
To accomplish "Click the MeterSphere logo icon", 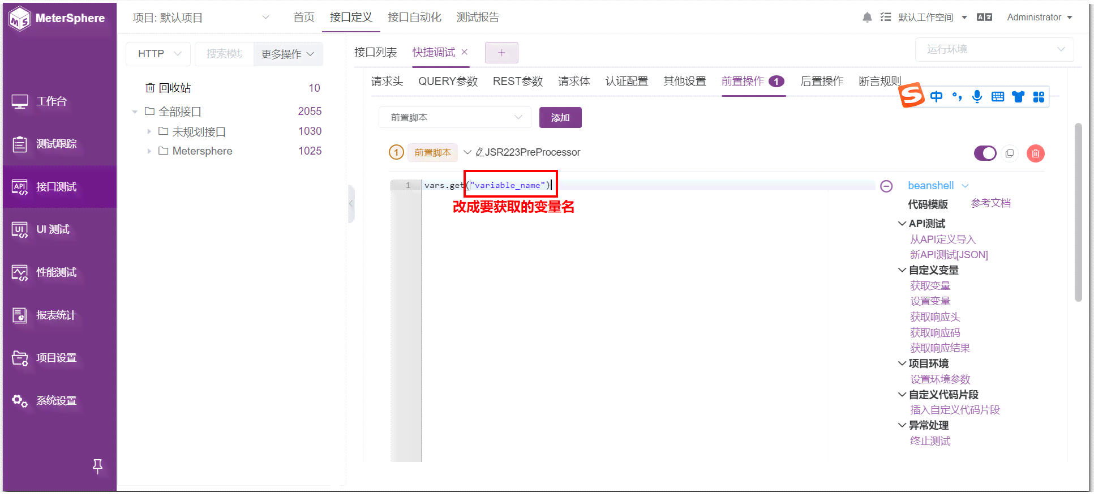I will [20, 18].
